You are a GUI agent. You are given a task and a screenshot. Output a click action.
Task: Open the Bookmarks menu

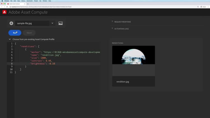(30, 1)
